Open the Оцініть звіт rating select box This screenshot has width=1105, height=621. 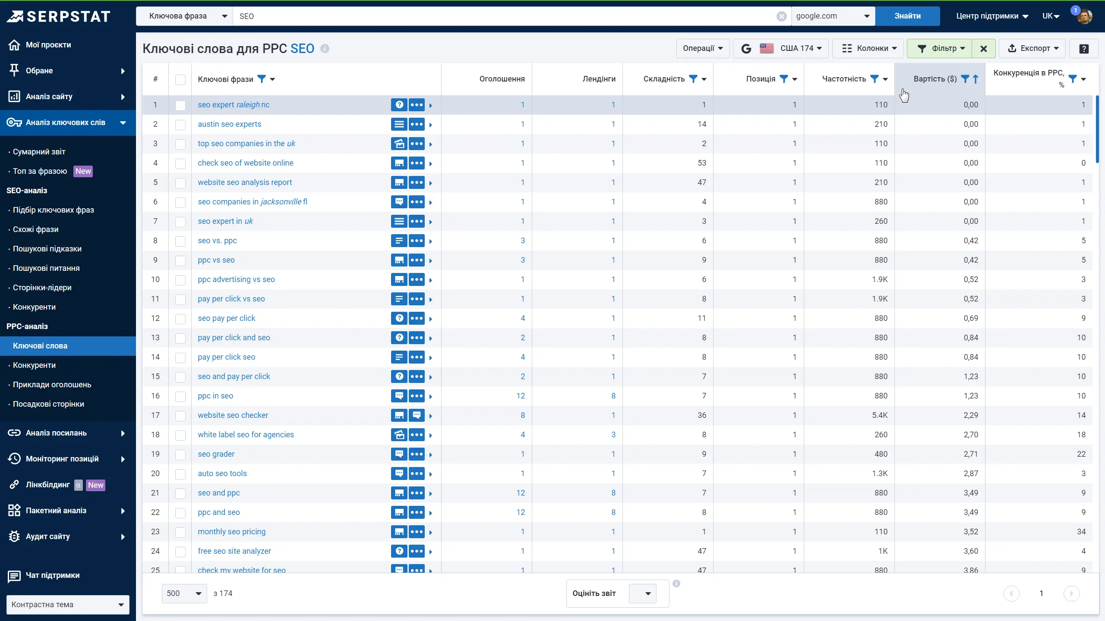click(x=643, y=593)
